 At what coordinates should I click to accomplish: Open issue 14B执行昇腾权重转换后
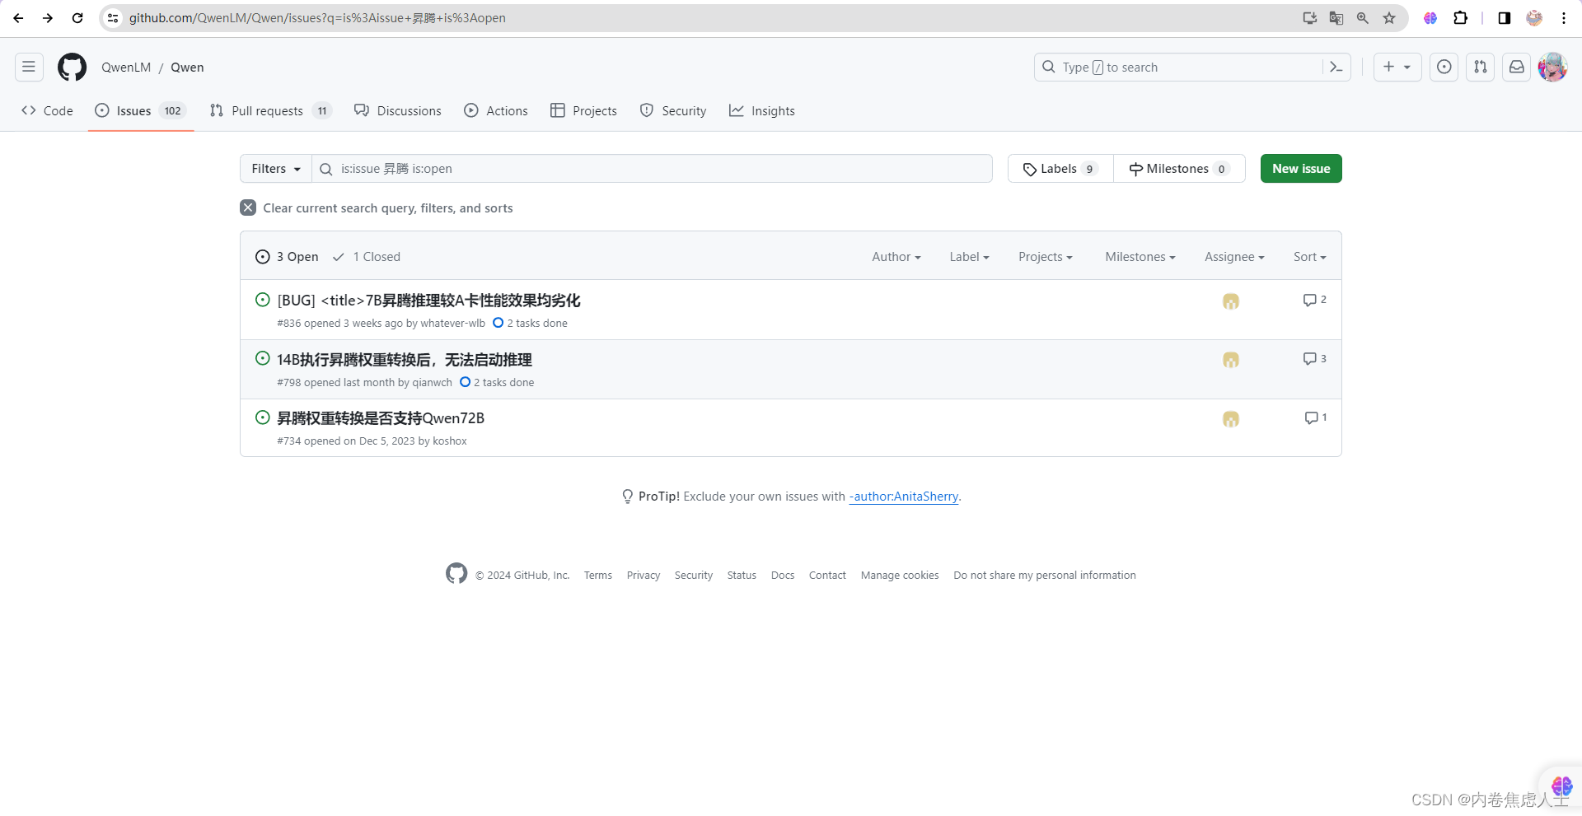(405, 360)
